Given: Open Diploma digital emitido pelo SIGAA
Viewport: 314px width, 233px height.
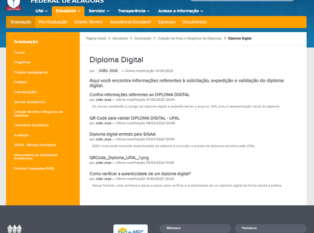Looking at the screenshot, I should click(x=122, y=134).
